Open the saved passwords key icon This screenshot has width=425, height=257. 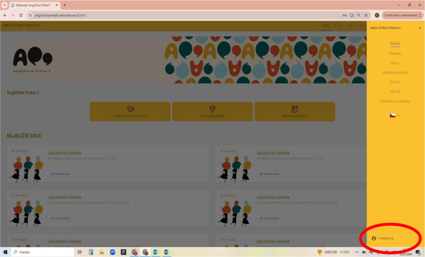344,15
